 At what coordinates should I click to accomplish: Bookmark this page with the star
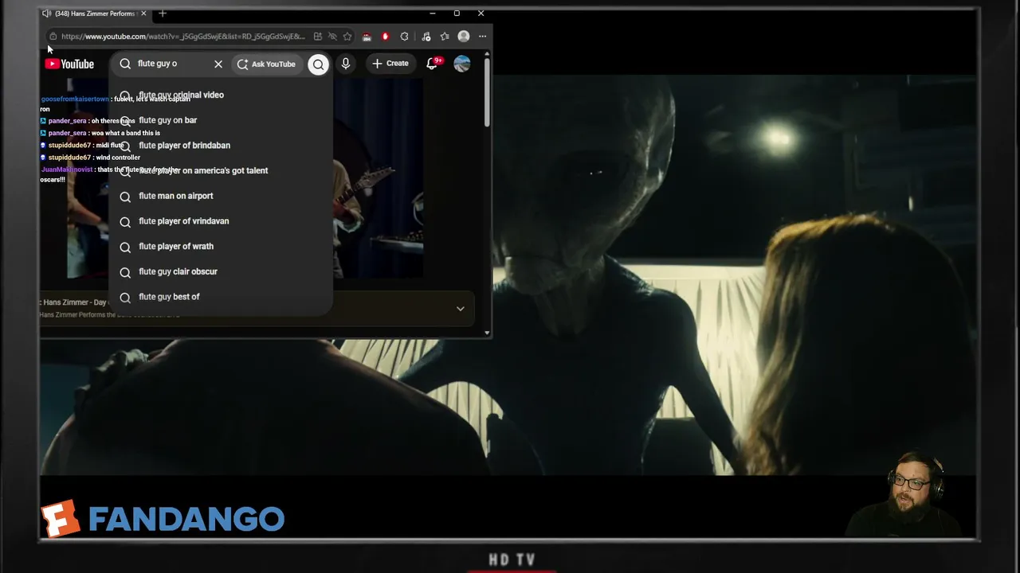click(x=347, y=37)
